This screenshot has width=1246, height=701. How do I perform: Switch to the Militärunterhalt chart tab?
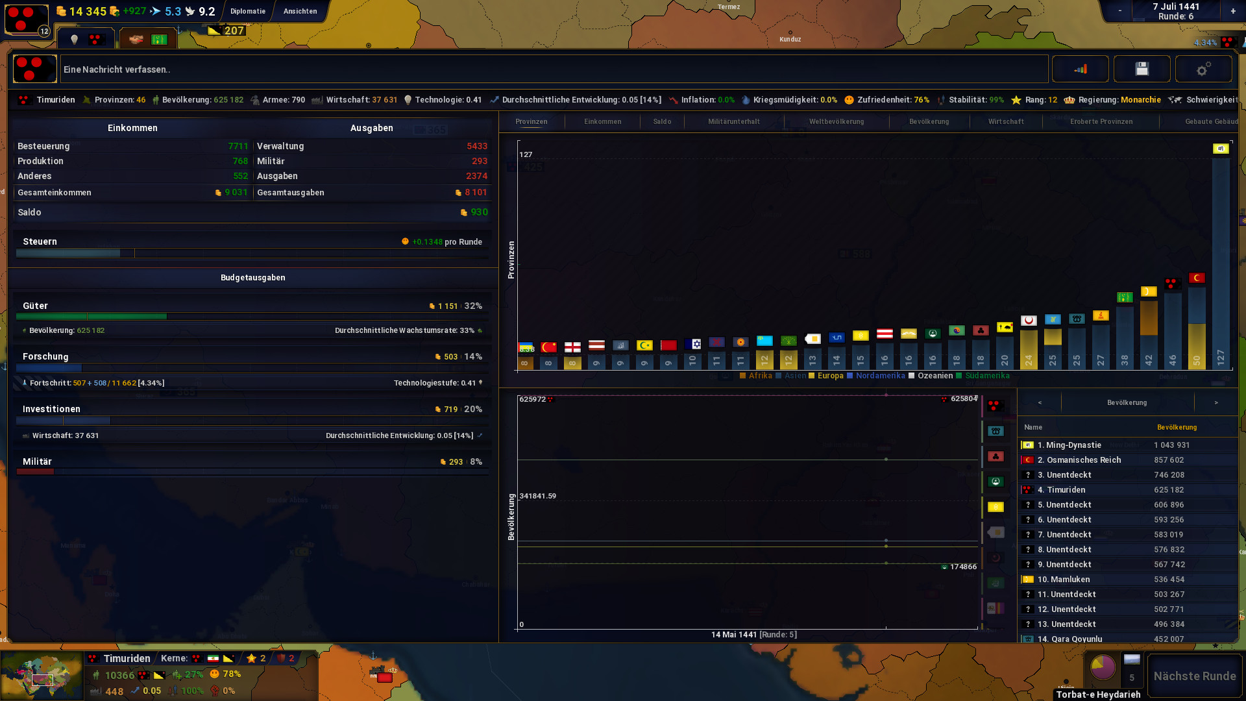[x=733, y=121]
